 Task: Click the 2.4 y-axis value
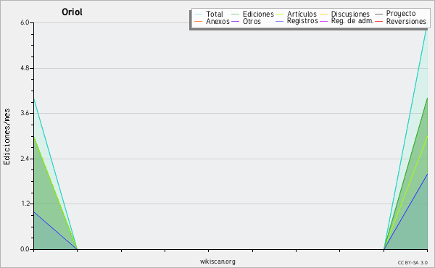[x=25, y=159]
